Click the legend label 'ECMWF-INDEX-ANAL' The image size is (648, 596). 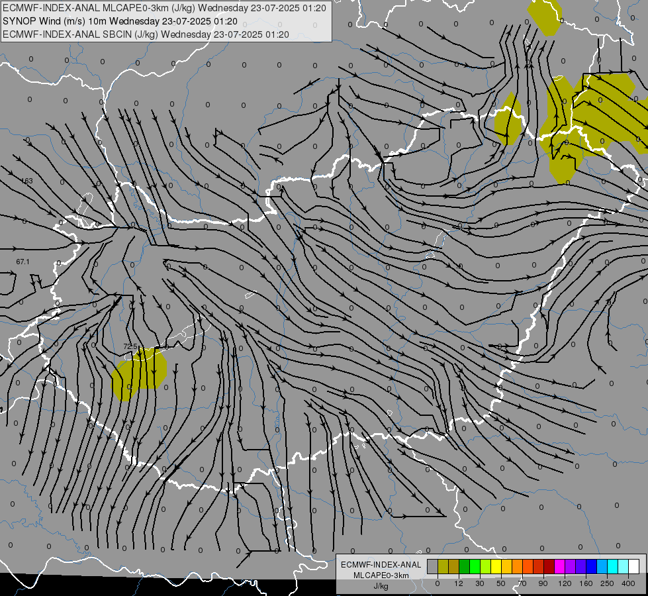coord(381,565)
